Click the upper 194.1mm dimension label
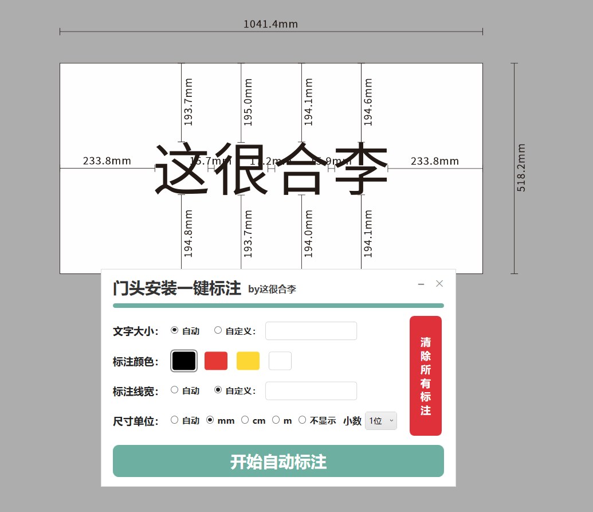 (309, 102)
